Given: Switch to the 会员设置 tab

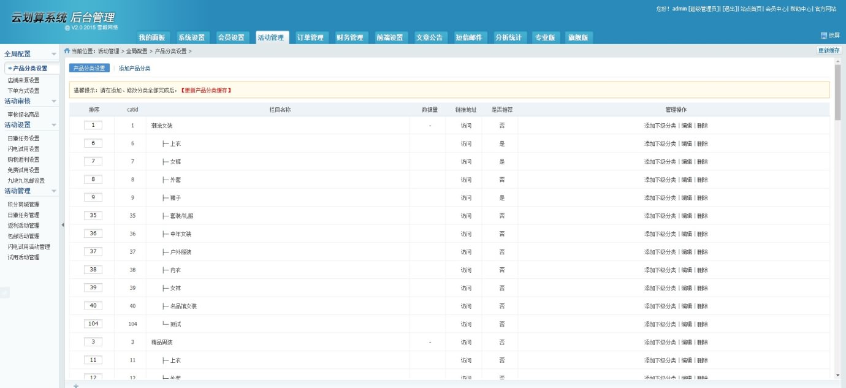Looking at the screenshot, I should tap(231, 37).
